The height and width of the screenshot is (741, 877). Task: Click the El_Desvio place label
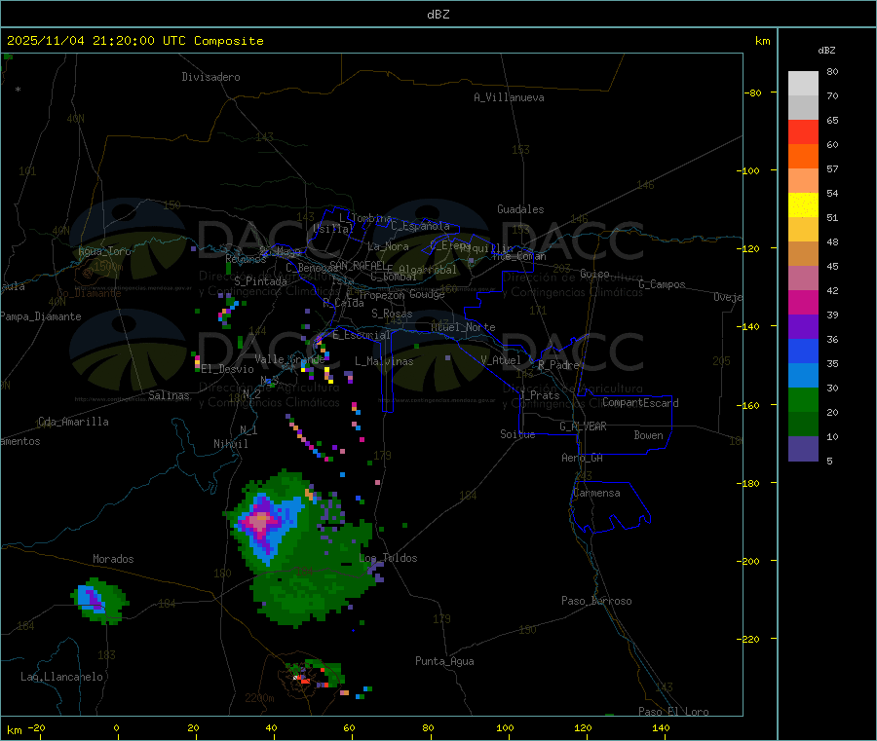(x=227, y=369)
